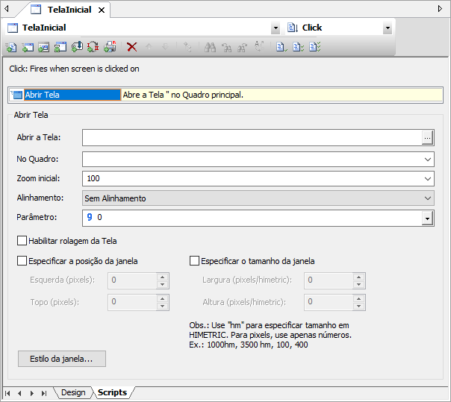This screenshot has width=451, height=402.
Task: Check Especificar a posição da janela
Action: (x=22, y=261)
